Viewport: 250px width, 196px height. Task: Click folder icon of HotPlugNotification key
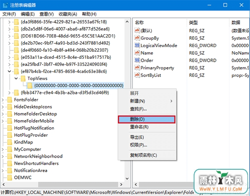tap(10, 128)
